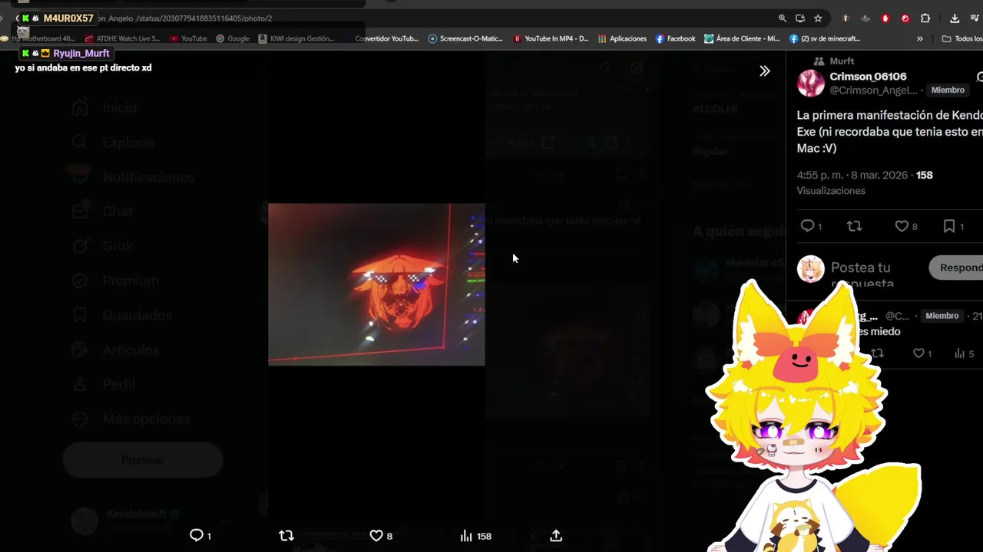Like heart in bottom photo action bar
983x552 pixels.
click(376, 536)
